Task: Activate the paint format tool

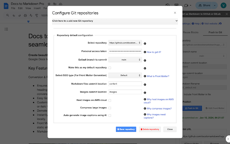Action: pyautogui.click(x=37, y=15)
